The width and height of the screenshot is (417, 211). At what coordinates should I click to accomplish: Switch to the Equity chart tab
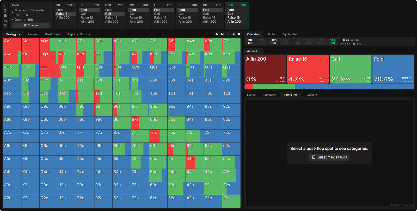coord(290,34)
